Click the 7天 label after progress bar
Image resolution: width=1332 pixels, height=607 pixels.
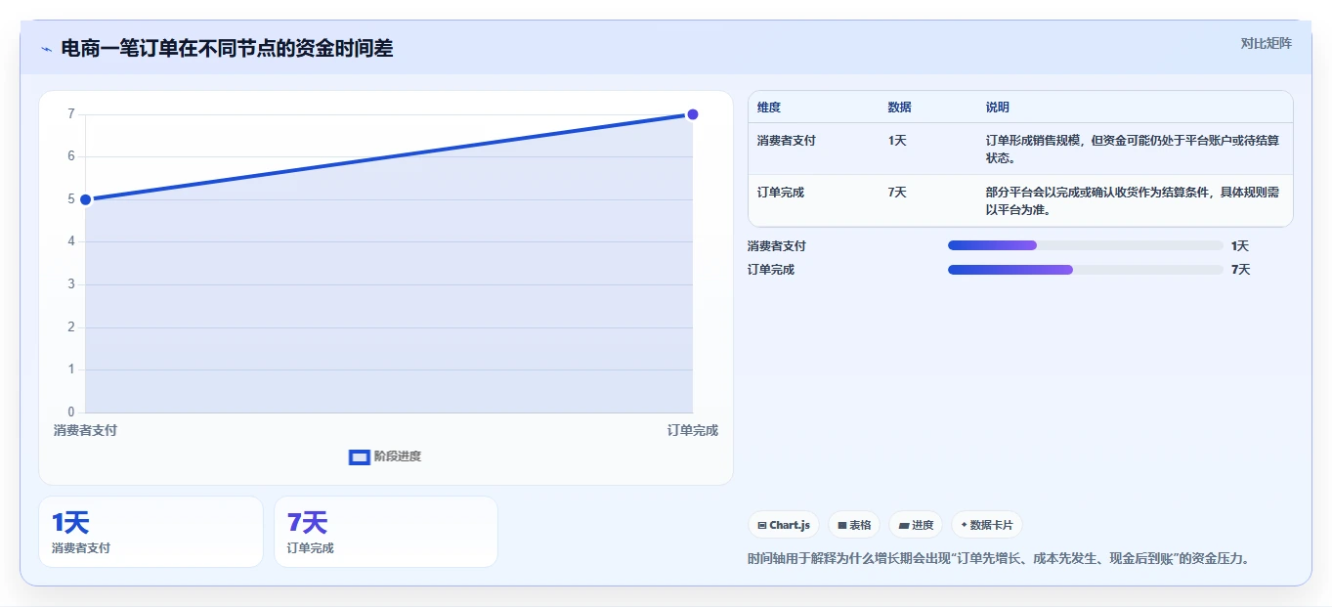click(x=1240, y=270)
